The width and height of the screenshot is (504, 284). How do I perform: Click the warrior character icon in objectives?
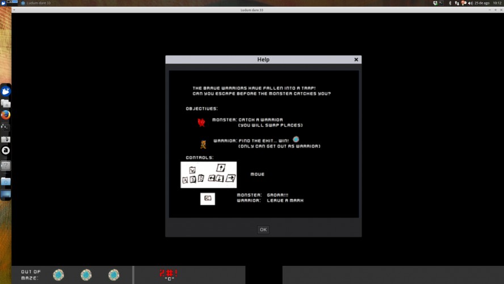click(x=203, y=144)
